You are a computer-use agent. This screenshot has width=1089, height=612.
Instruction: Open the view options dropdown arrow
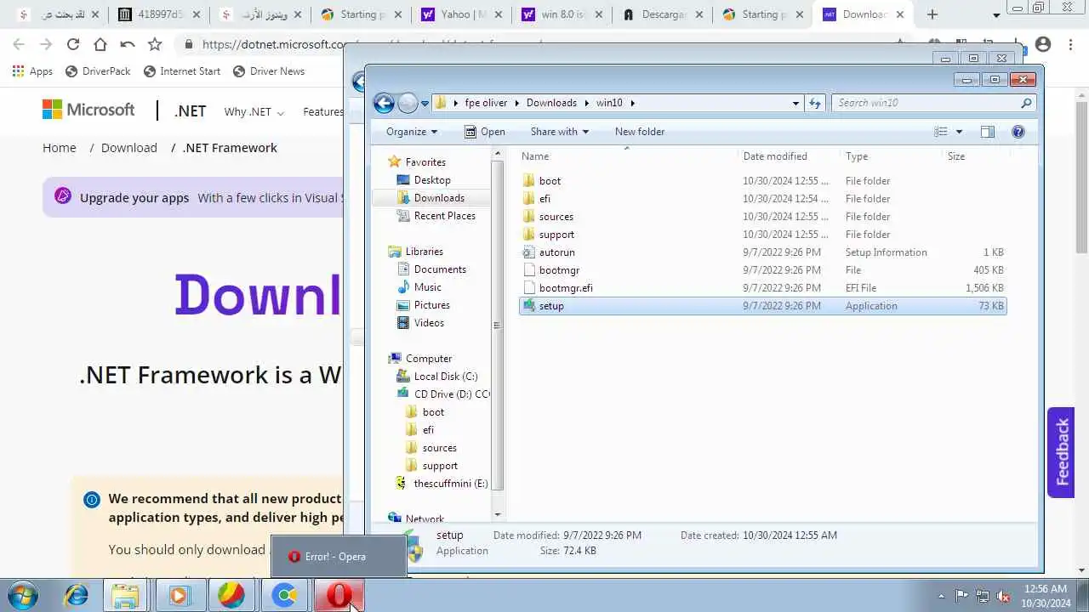pos(959,132)
